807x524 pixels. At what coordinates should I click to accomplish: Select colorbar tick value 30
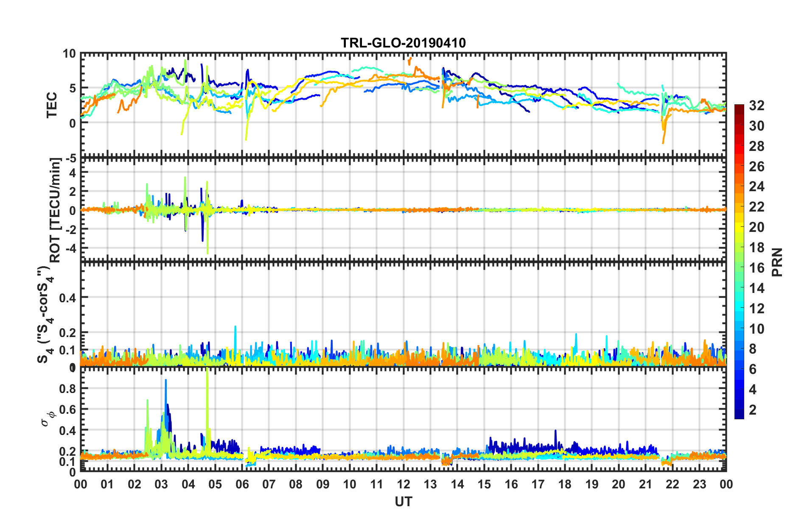tap(757, 126)
